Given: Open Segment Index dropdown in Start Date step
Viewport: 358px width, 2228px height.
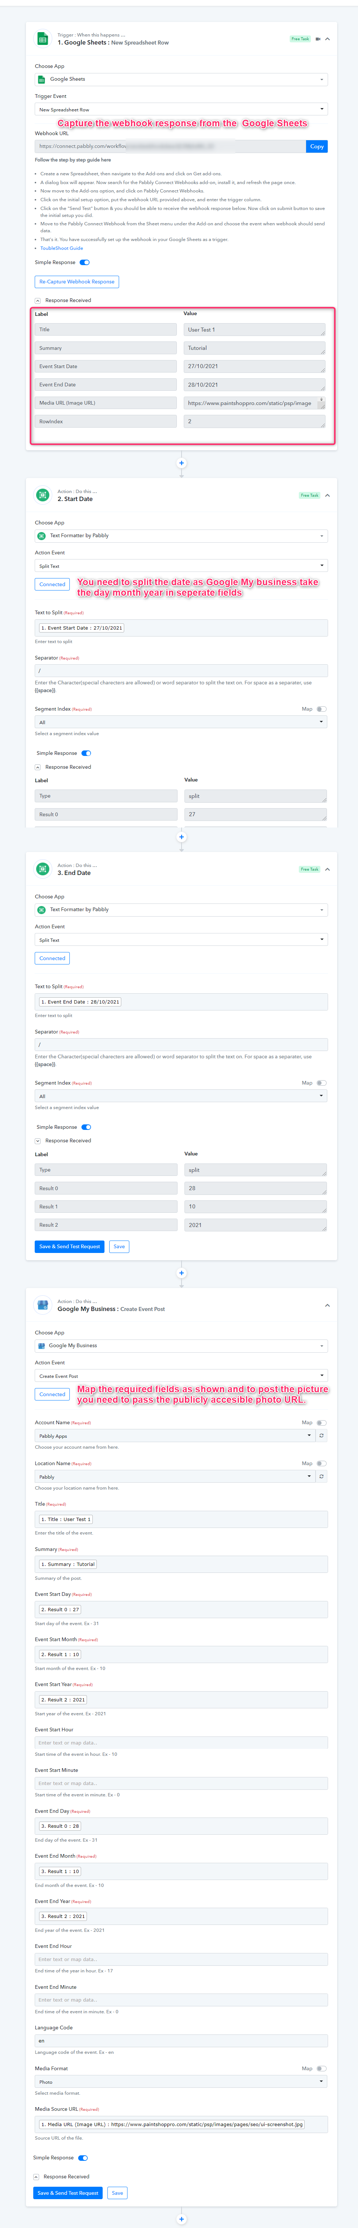Looking at the screenshot, I should pos(181,722).
